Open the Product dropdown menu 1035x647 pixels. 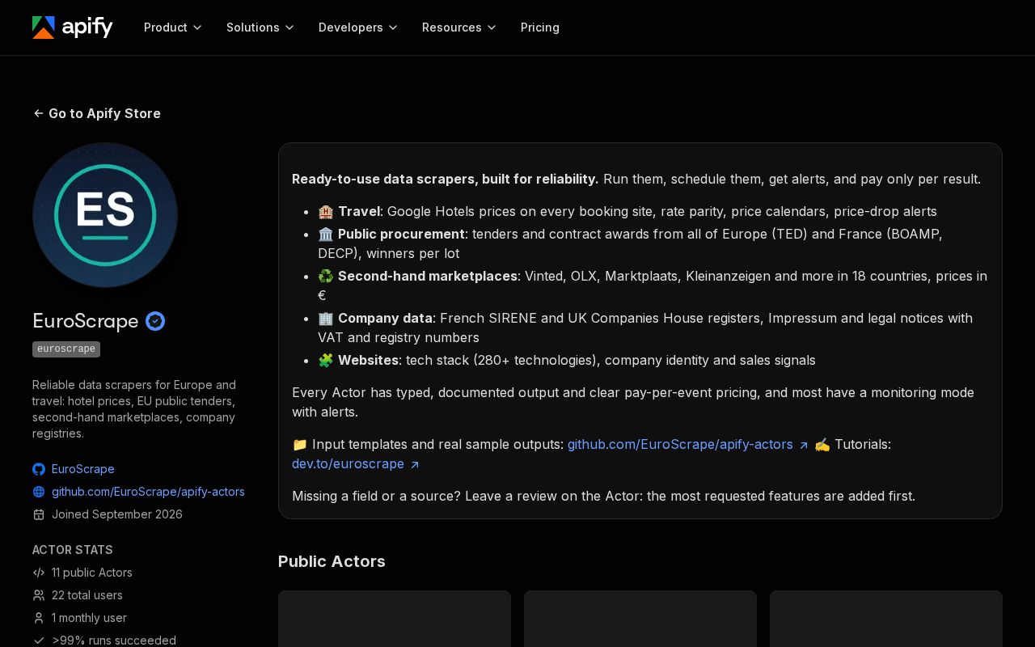173,27
